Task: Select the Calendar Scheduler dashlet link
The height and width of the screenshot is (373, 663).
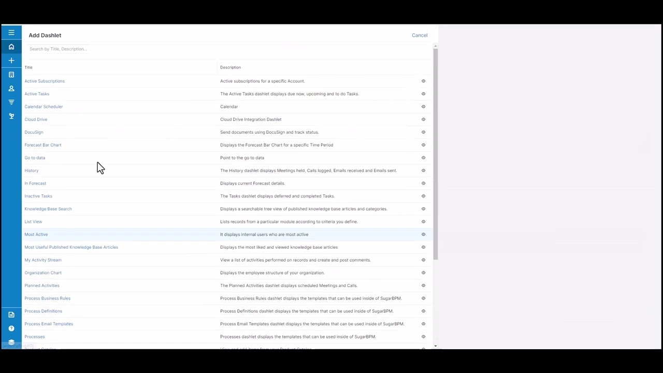Action: coord(44,107)
